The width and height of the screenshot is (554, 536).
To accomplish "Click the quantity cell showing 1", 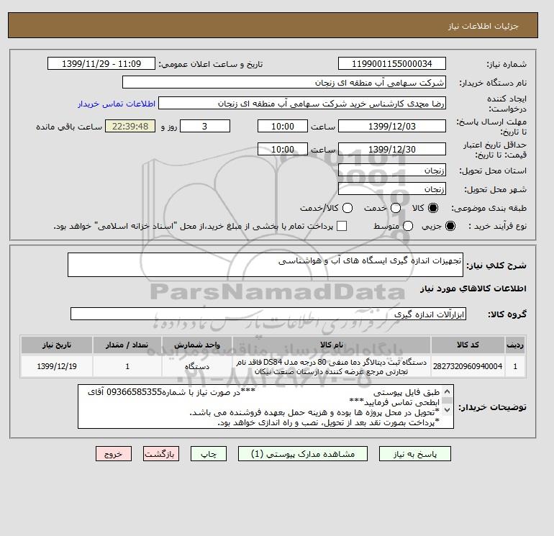I will (127, 366).
